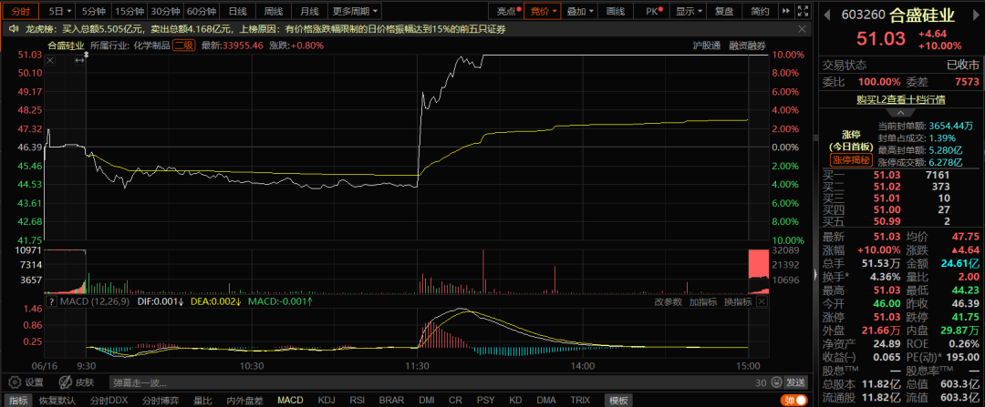Switch to the 60分钟 chart tab
Screen dimensions: 985x407
point(202,11)
